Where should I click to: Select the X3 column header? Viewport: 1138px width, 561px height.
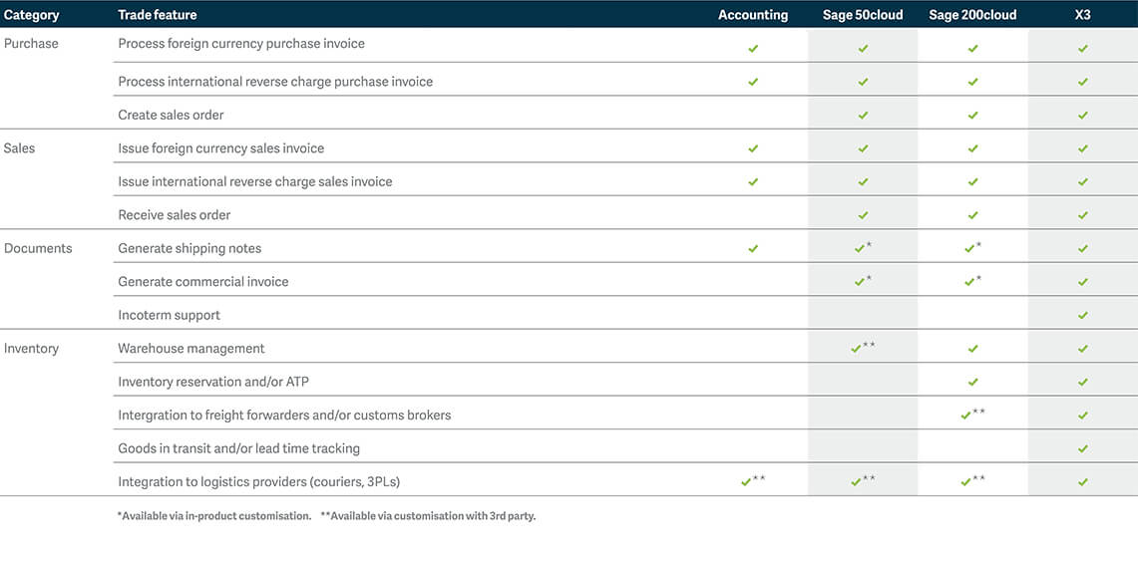(1083, 15)
